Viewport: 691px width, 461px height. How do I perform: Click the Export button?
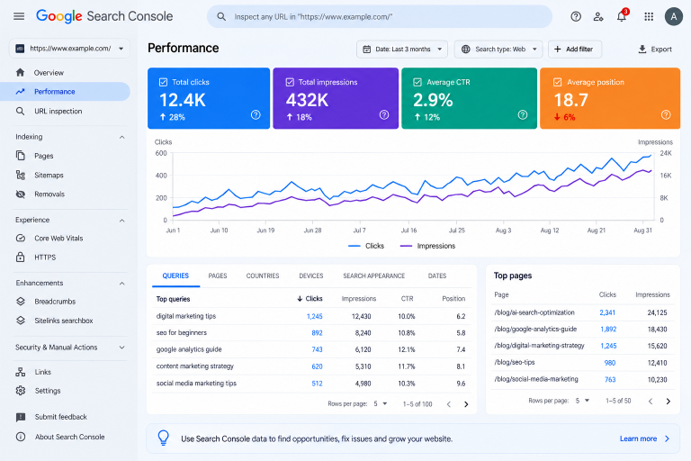[x=655, y=50]
